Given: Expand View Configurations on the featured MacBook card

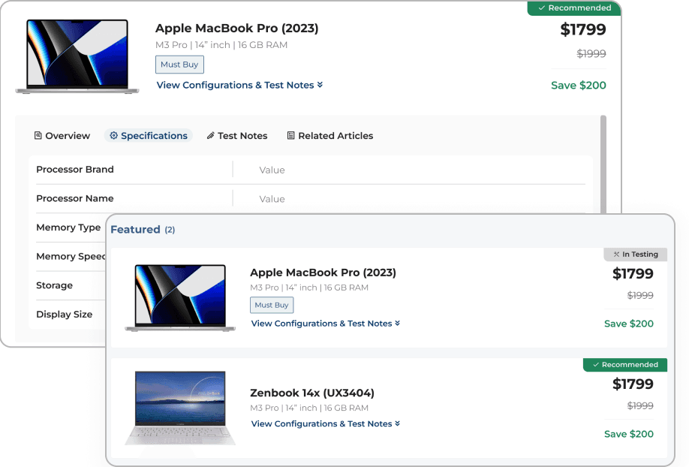Looking at the screenshot, I should (323, 323).
